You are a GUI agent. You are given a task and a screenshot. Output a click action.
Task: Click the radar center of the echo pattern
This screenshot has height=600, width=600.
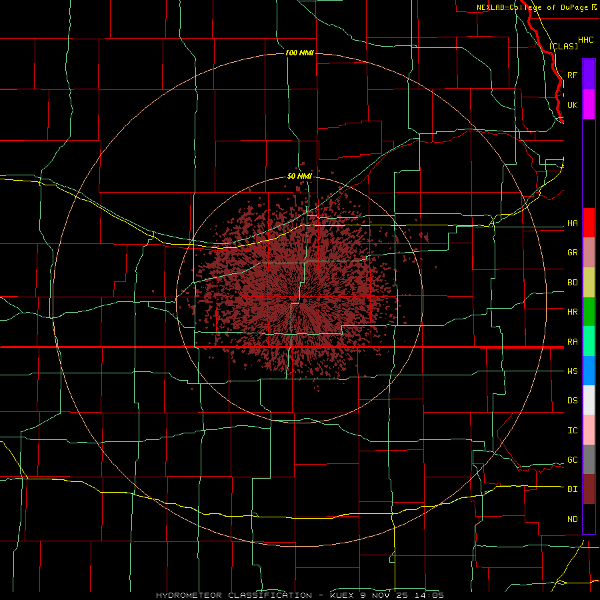(299, 300)
